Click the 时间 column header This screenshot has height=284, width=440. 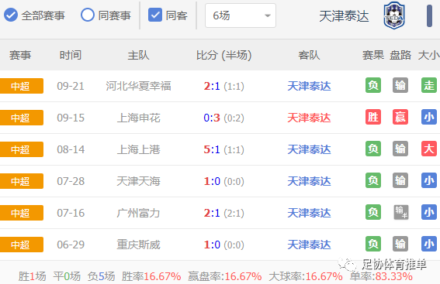click(71, 55)
